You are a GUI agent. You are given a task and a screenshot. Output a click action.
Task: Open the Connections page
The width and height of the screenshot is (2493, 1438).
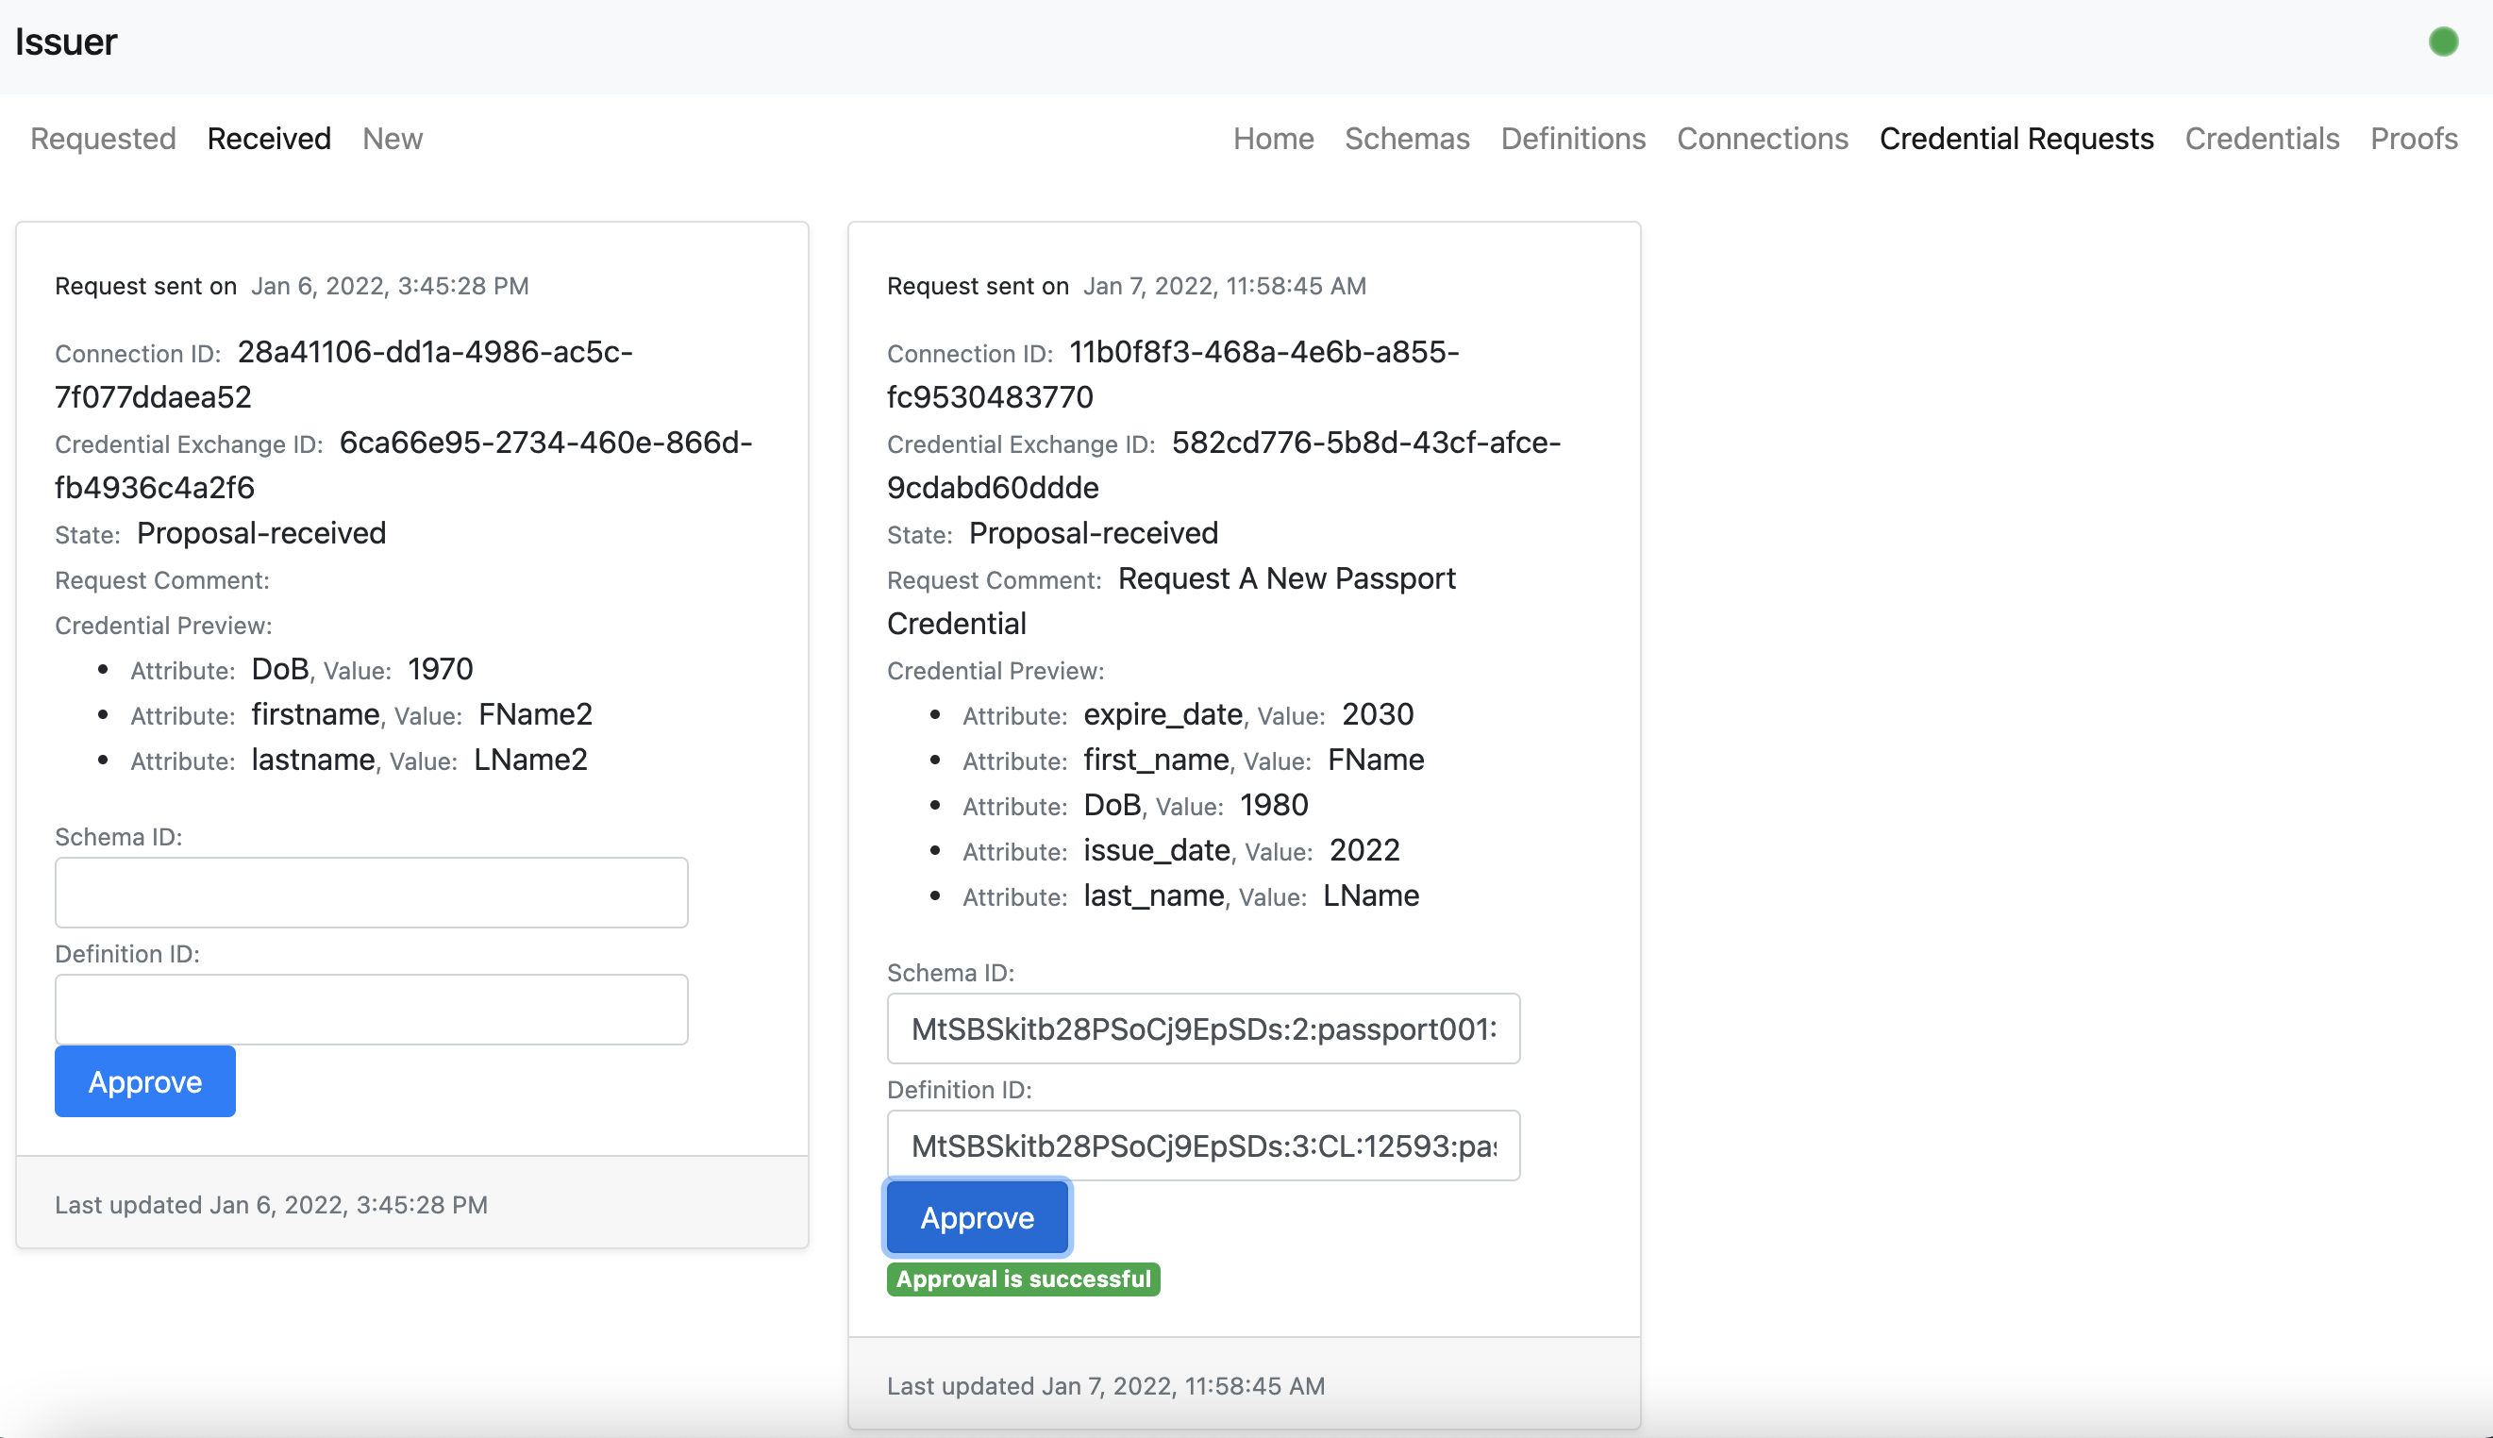(1762, 139)
